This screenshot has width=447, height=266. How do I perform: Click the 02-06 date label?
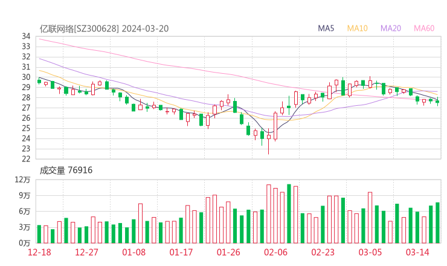(275, 252)
